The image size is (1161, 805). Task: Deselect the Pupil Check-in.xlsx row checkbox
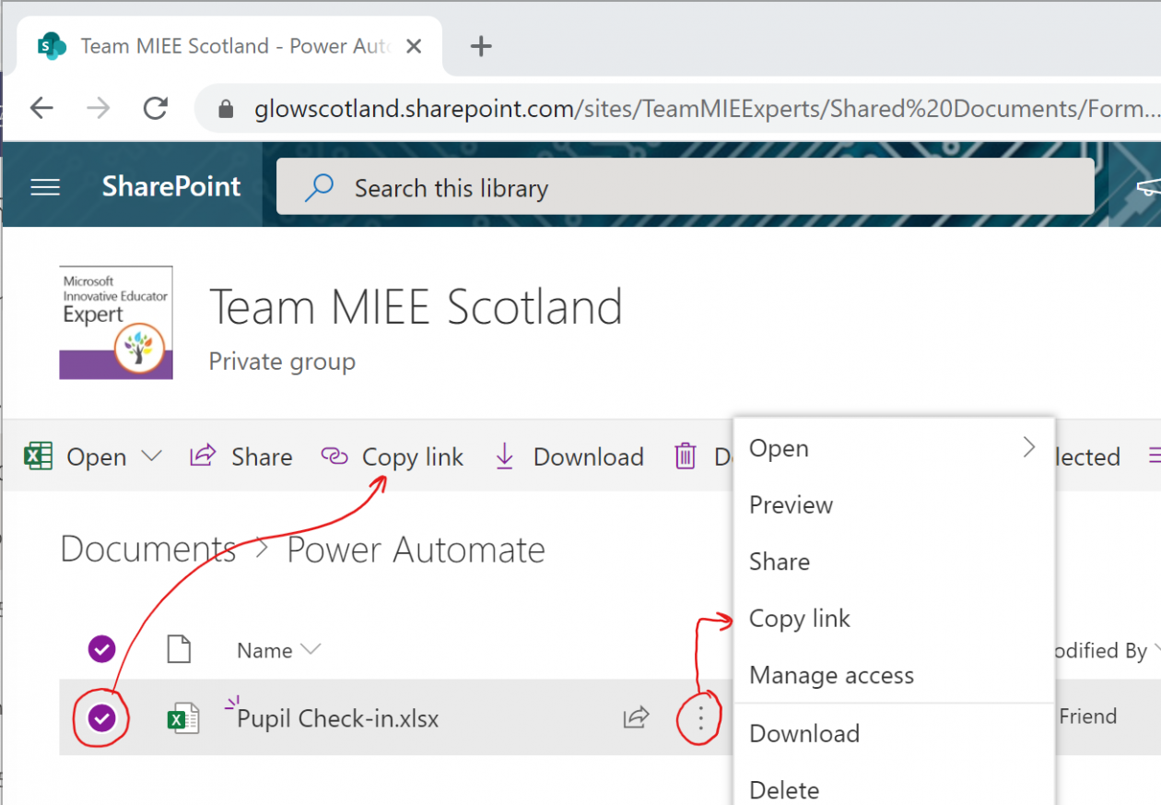(x=102, y=717)
